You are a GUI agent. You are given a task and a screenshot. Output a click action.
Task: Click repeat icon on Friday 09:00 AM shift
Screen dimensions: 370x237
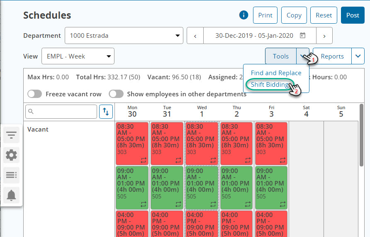(x=282, y=204)
